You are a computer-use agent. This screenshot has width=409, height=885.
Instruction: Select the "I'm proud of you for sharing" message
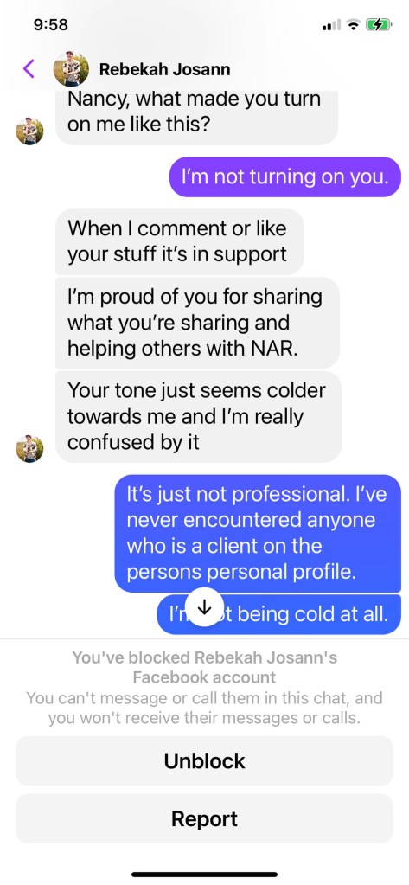pyautogui.click(x=197, y=323)
